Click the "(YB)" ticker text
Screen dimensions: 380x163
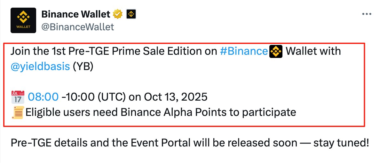pos(83,67)
